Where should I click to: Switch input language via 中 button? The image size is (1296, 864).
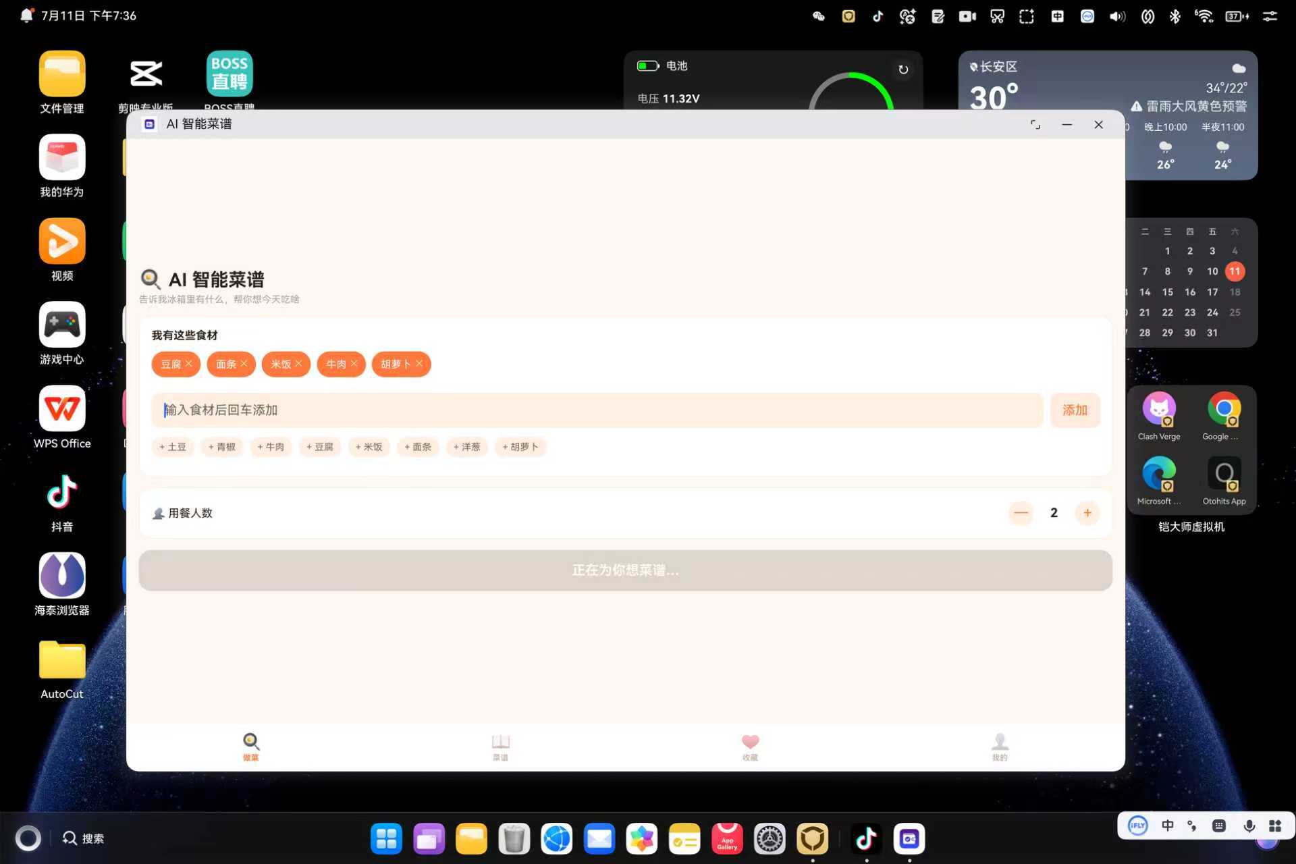pyautogui.click(x=1168, y=826)
